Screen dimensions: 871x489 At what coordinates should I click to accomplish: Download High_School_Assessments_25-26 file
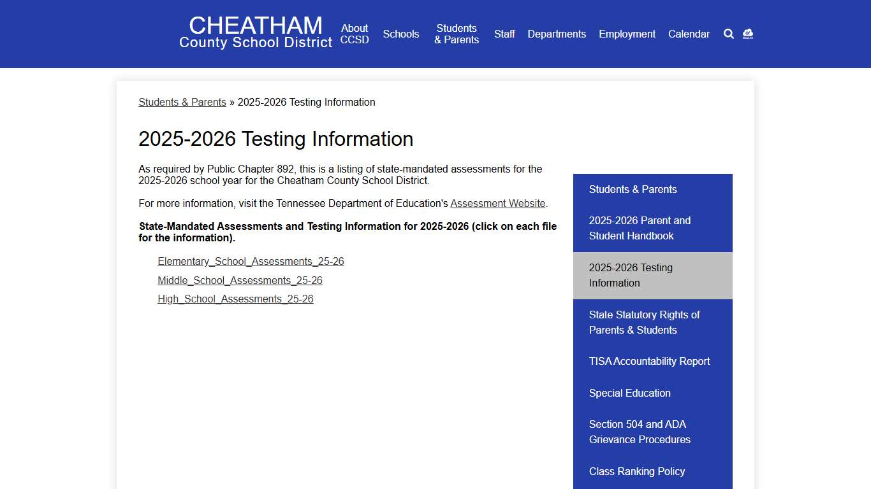point(235,299)
